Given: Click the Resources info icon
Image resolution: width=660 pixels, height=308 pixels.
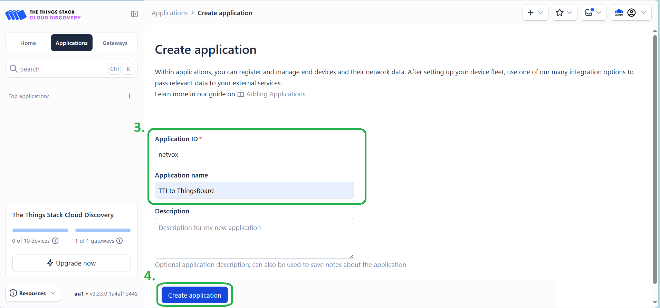Looking at the screenshot, I should pyautogui.click(x=13, y=293).
